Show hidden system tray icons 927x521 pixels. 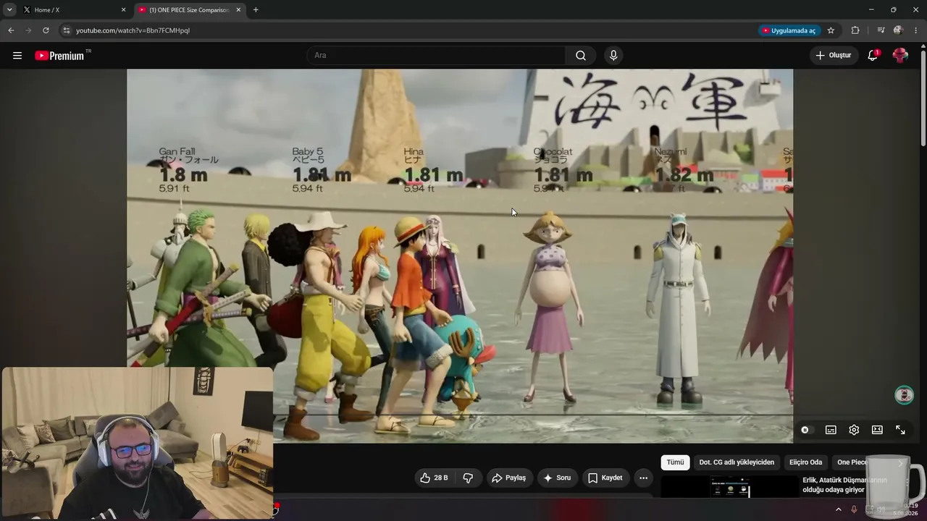(839, 509)
